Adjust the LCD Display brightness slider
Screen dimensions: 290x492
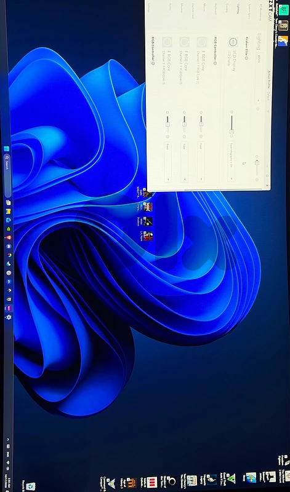[232, 124]
